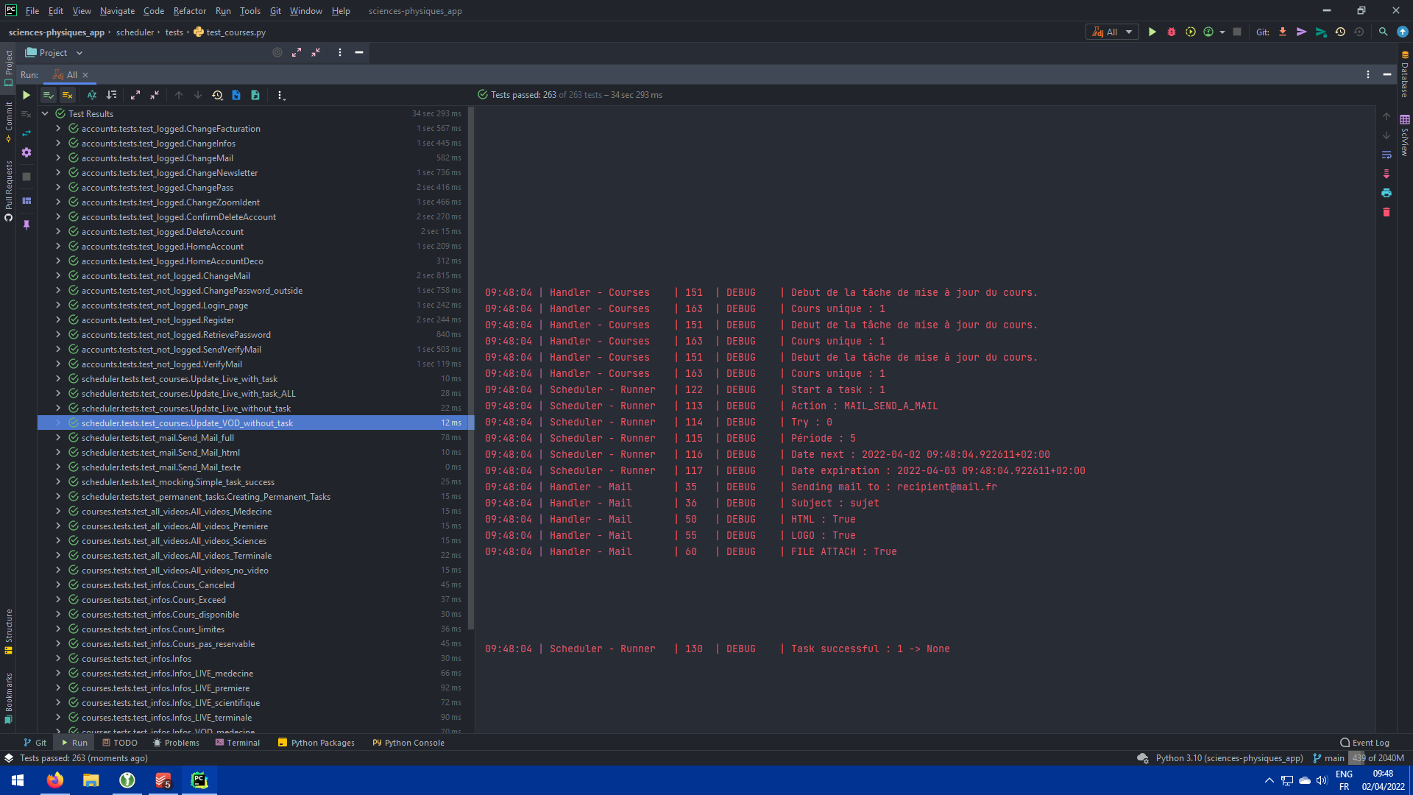Click Sort Alphabetically icon in test toolbar
Screen dimensions: 1413x795
point(92,95)
